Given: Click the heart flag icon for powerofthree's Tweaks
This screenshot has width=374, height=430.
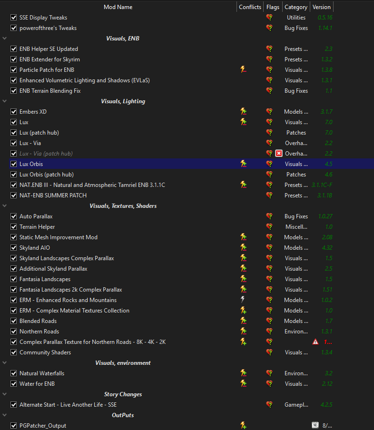Looking at the screenshot, I should click(x=269, y=28).
